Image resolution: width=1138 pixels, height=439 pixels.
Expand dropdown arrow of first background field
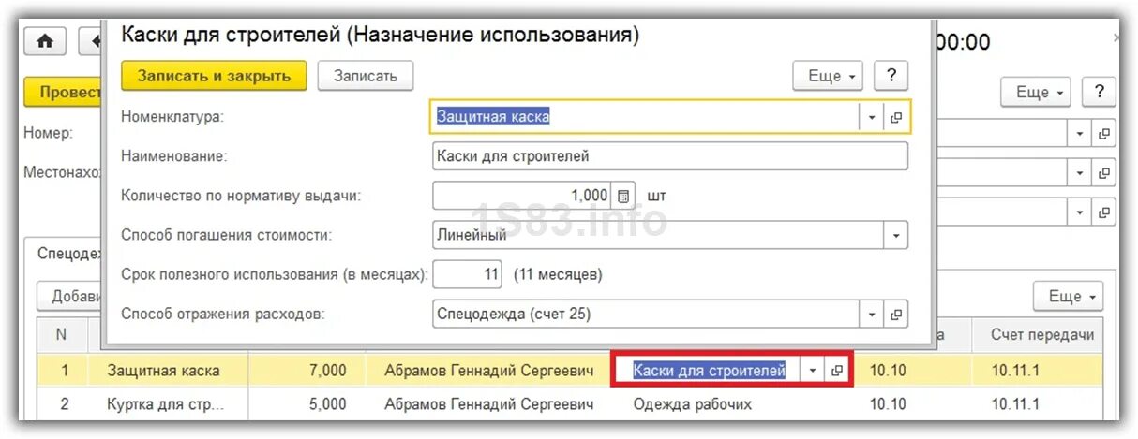click(x=1082, y=134)
